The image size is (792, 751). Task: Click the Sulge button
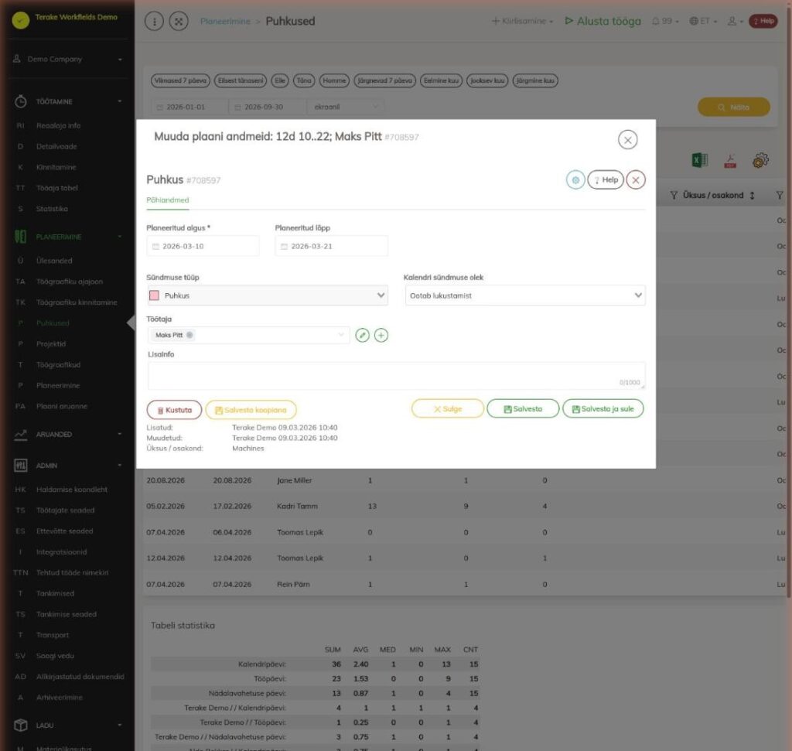click(x=448, y=409)
